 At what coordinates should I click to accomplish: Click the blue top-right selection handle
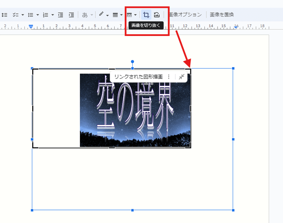pyautogui.click(x=233, y=68)
